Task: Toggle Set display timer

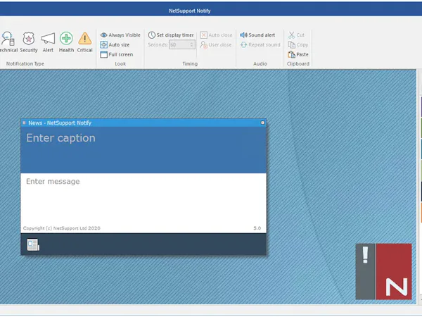Action: 171,35
